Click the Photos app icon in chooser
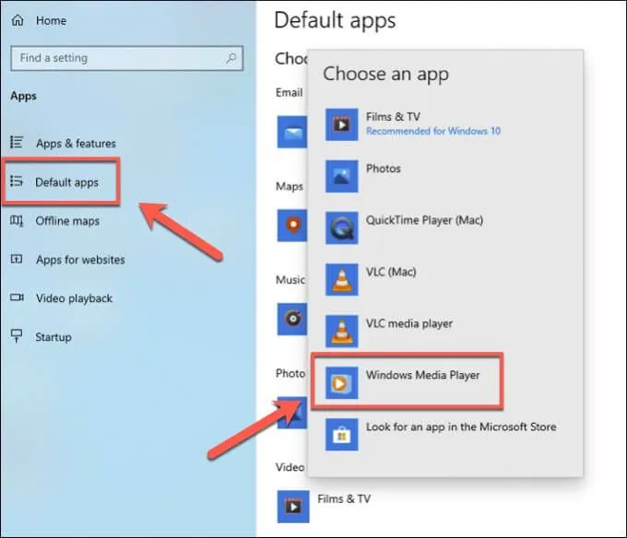Viewport: 627px width, 538px height. coord(341,176)
